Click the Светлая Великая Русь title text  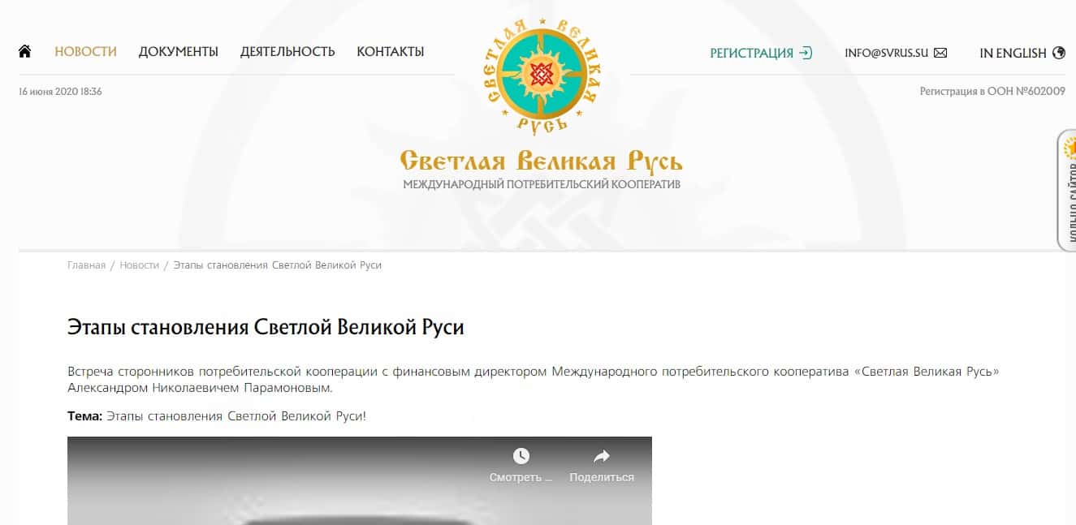(541, 161)
